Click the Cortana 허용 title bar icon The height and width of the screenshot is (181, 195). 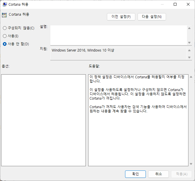click(5, 5)
